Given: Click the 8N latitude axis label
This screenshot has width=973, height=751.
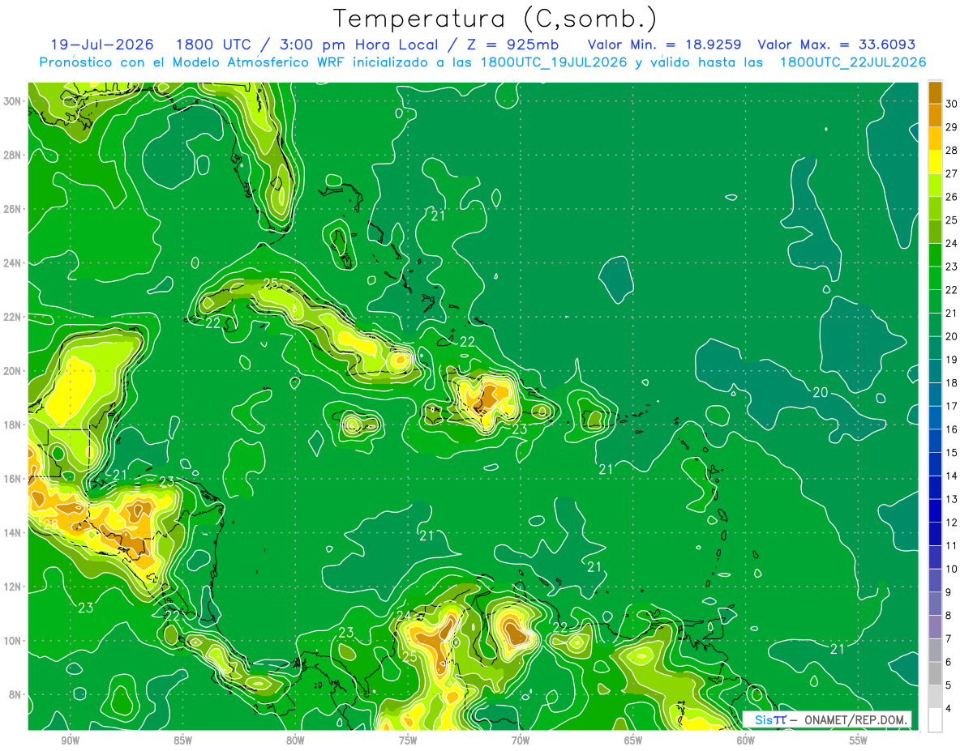Looking at the screenshot, I should pos(15,695).
